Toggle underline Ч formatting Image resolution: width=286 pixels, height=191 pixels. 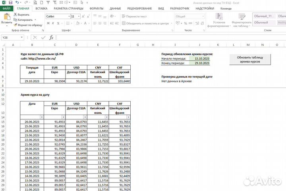58,23
